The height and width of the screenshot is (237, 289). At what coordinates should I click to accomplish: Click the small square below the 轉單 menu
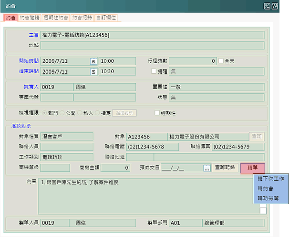click(x=263, y=210)
